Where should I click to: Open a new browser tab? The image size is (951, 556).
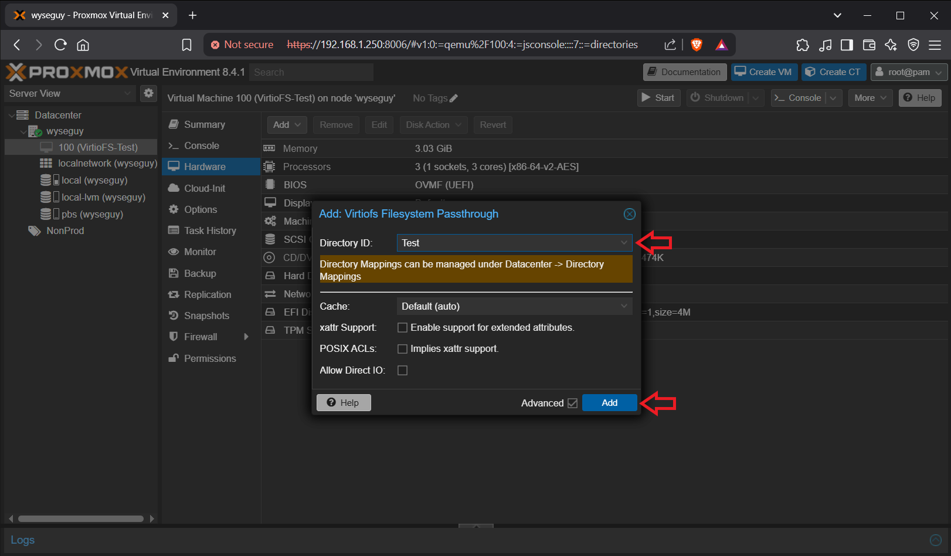click(192, 15)
